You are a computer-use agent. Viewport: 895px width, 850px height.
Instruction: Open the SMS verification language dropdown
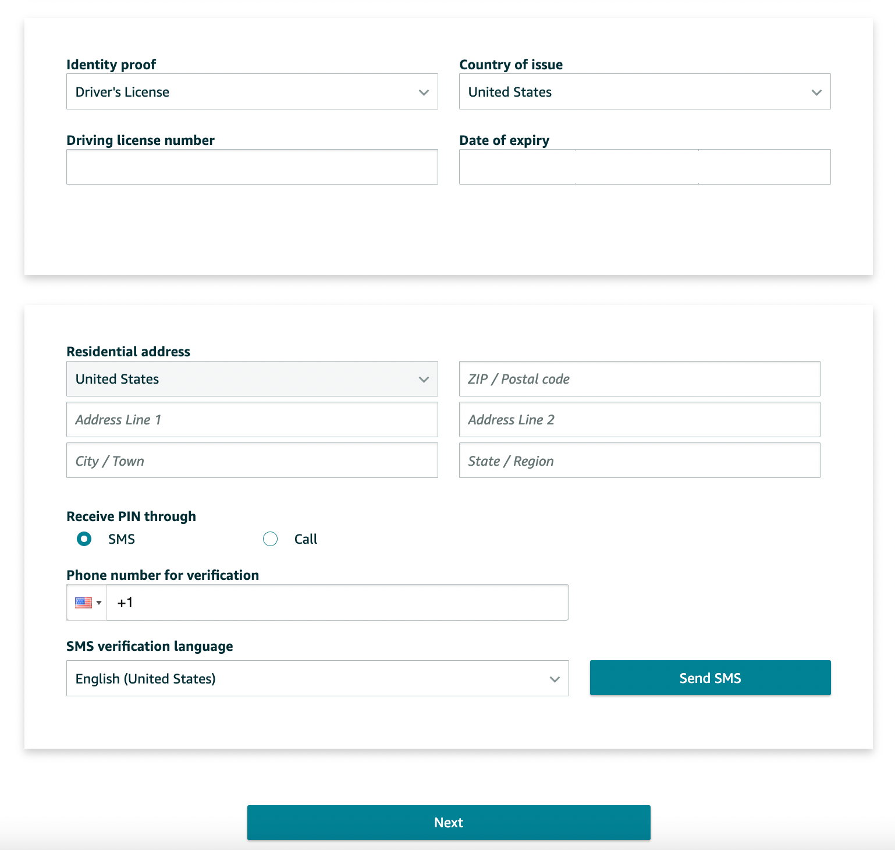[318, 678]
